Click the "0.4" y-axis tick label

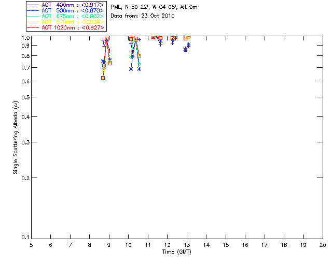(25, 117)
